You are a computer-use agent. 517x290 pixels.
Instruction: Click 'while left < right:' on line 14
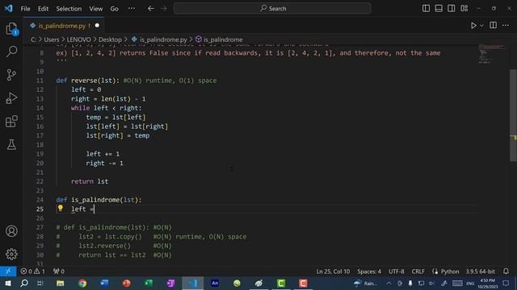pos(106,108)
